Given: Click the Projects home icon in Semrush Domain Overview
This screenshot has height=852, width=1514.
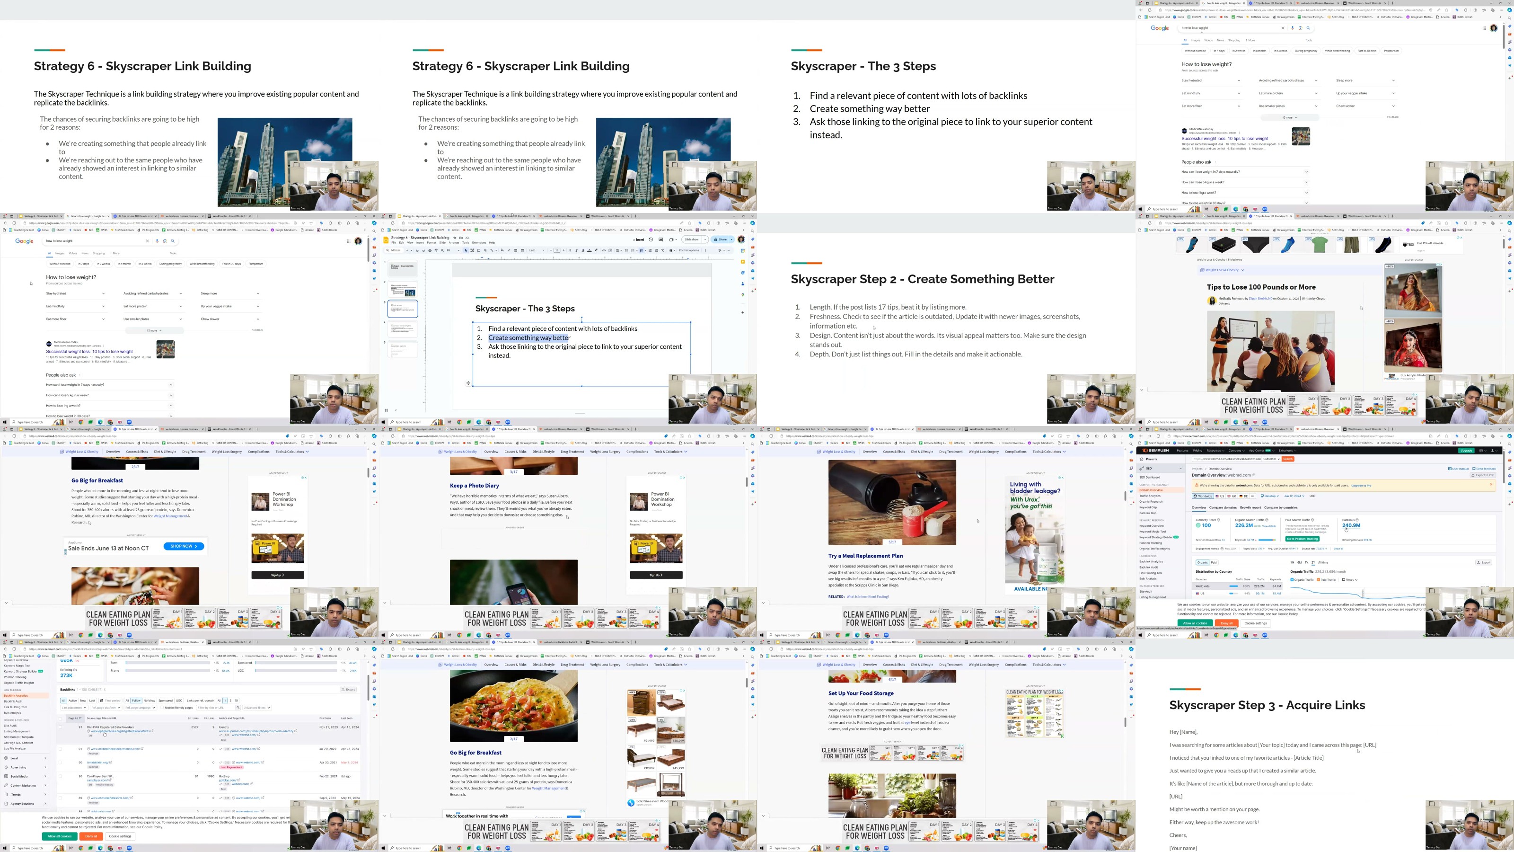Looking at the screenshot, I should (x=1141, y=459).
